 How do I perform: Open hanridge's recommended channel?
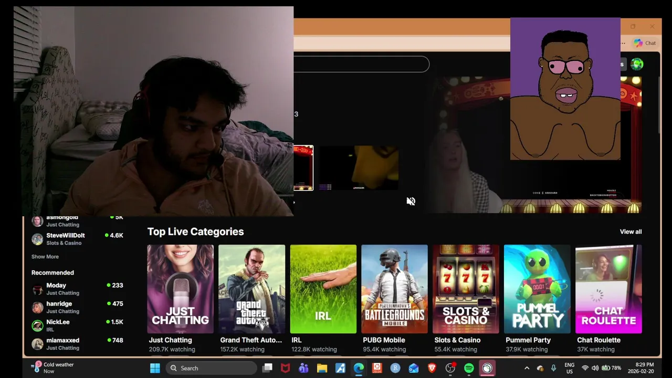click(x=77, y=307)
